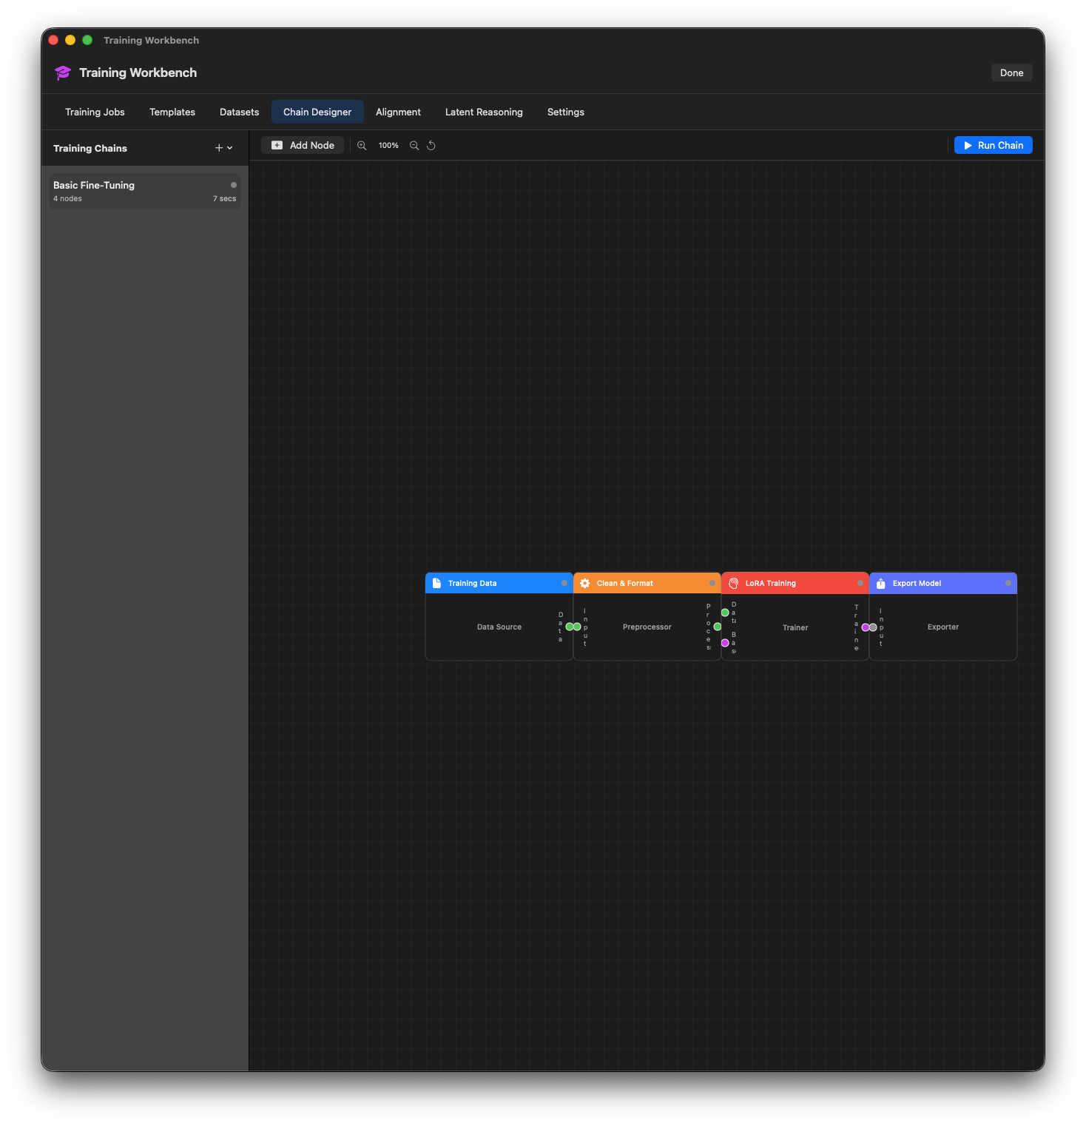Click the brain icon on the LoRA Training node
This screenshot has height=1126, width=1086.
click(x=732, y=583)
